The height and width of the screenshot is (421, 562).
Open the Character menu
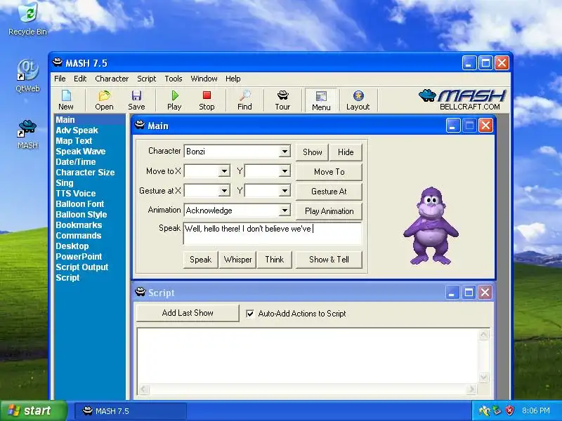112,79
